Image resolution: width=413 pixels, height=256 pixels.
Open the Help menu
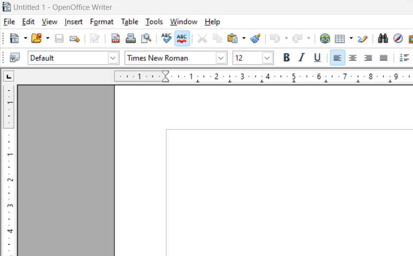[x=212, y=22]
